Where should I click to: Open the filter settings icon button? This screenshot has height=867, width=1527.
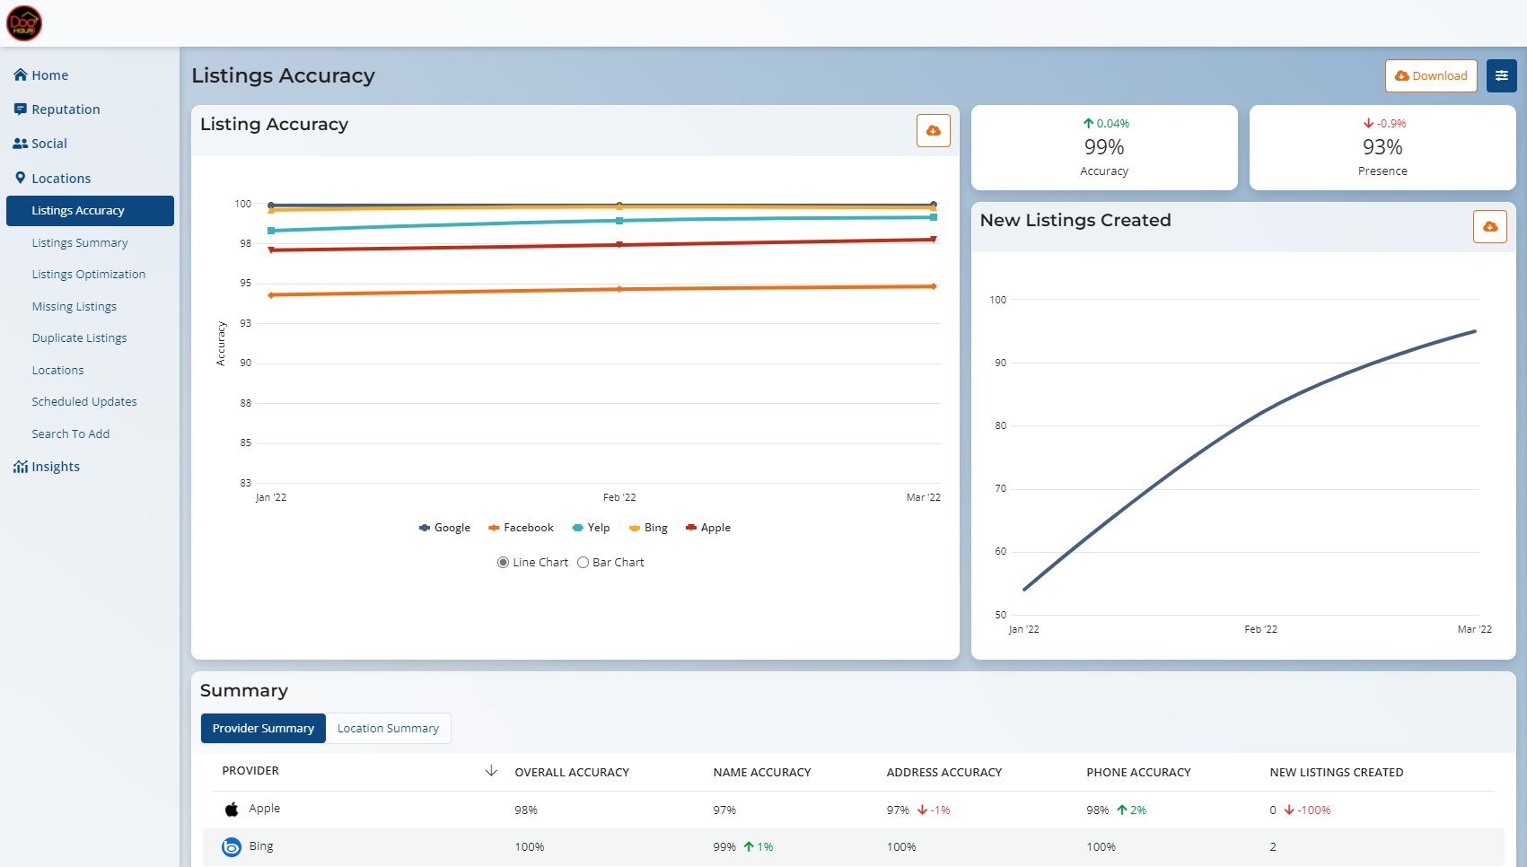(x=1501, y=76)
